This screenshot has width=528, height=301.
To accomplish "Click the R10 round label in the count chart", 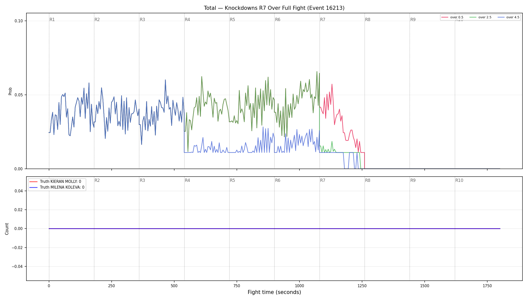I will 459,180.
